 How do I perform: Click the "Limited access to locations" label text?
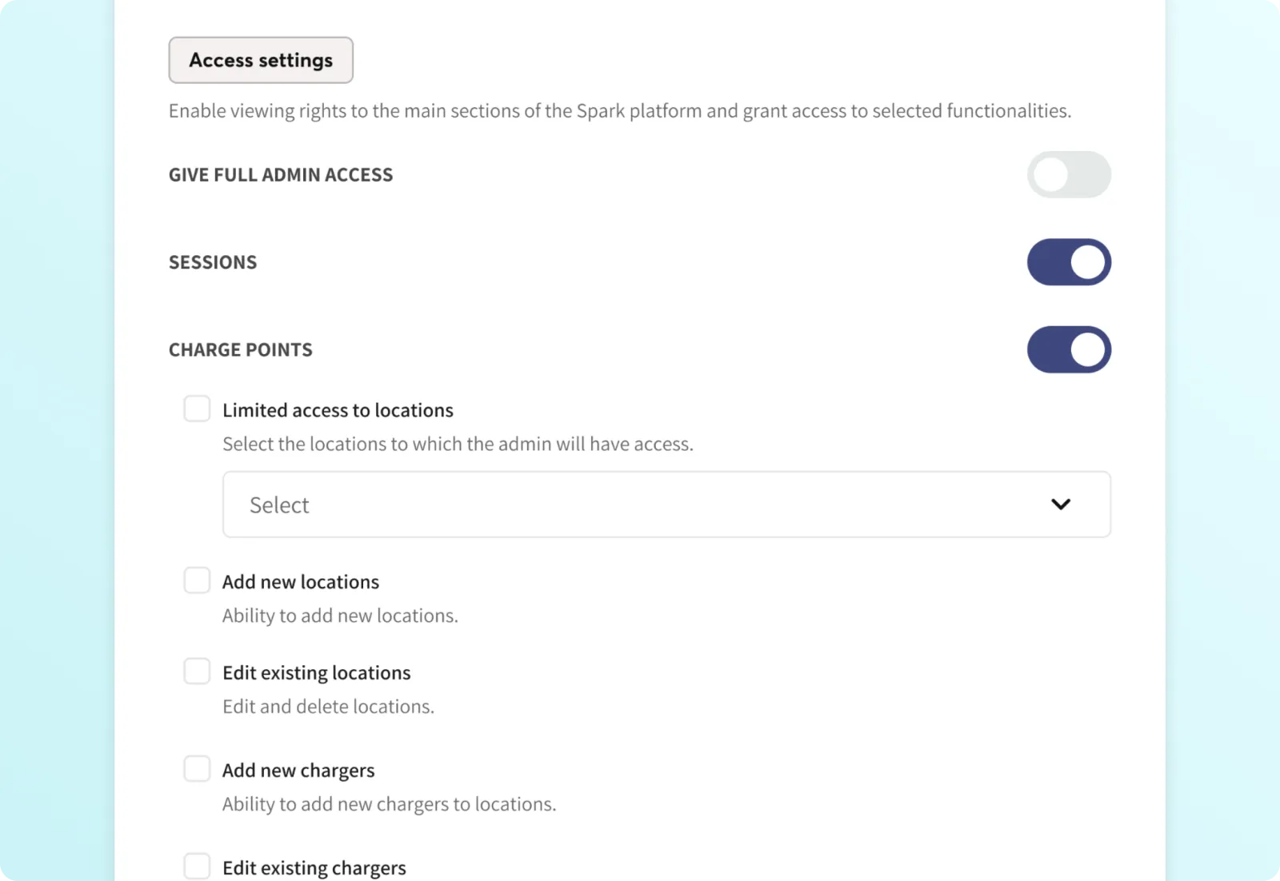pyautogui.click(x=338, y=410)
